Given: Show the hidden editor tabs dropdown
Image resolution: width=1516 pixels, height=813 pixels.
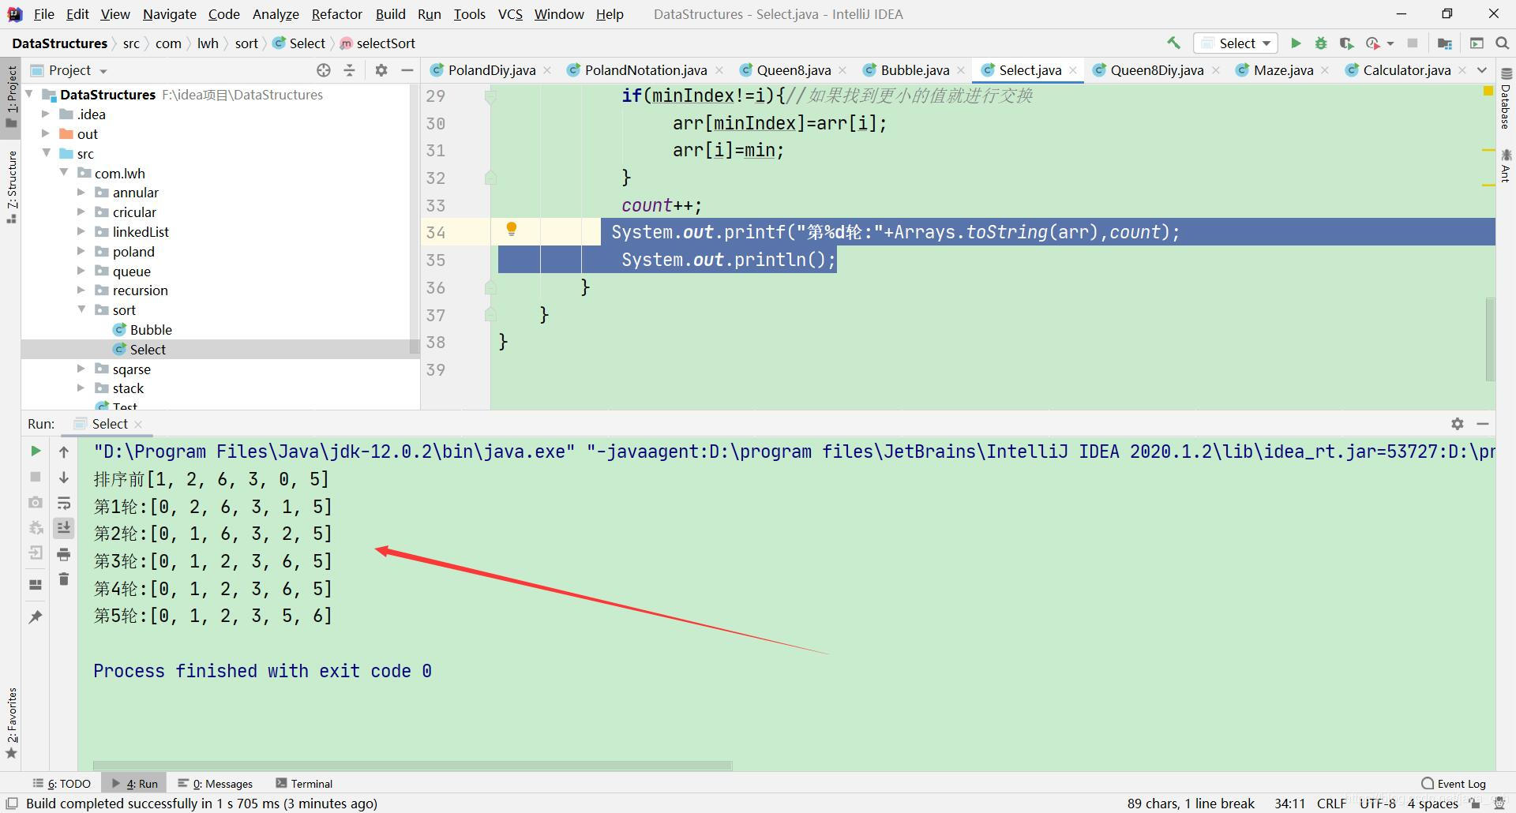Looking at the screenshot, I should (1482, 70).
